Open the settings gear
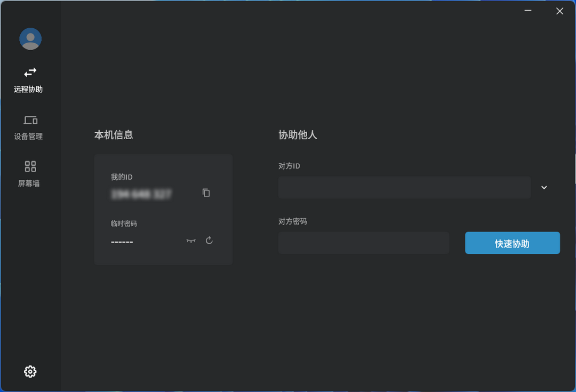 tap(30, 371)
